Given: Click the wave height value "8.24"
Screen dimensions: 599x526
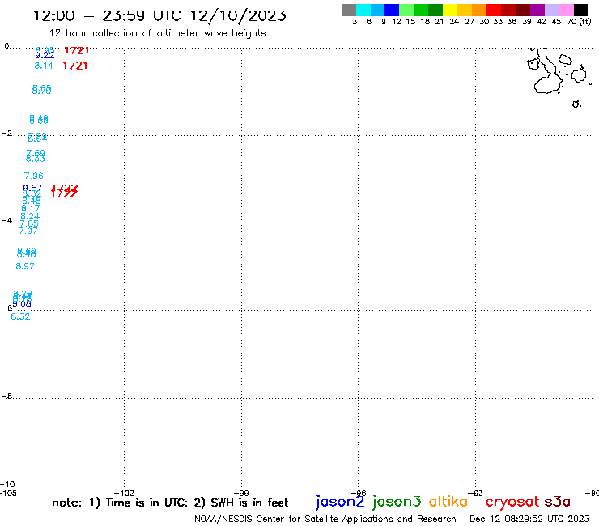Looking at the screenshot, I should pos(30,217).
